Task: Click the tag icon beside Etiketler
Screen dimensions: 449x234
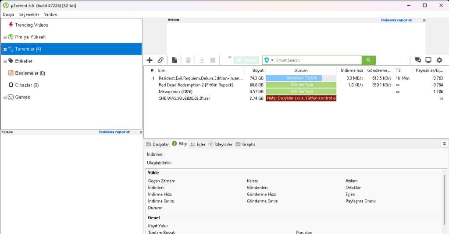Action: coord(11,61)
